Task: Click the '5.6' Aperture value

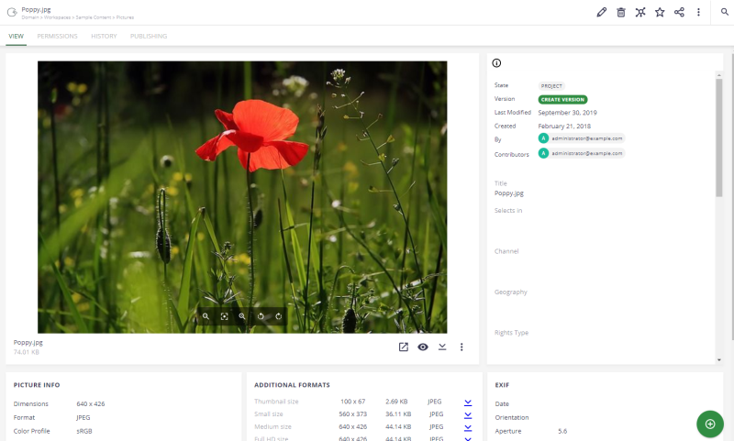Action: 562,431
